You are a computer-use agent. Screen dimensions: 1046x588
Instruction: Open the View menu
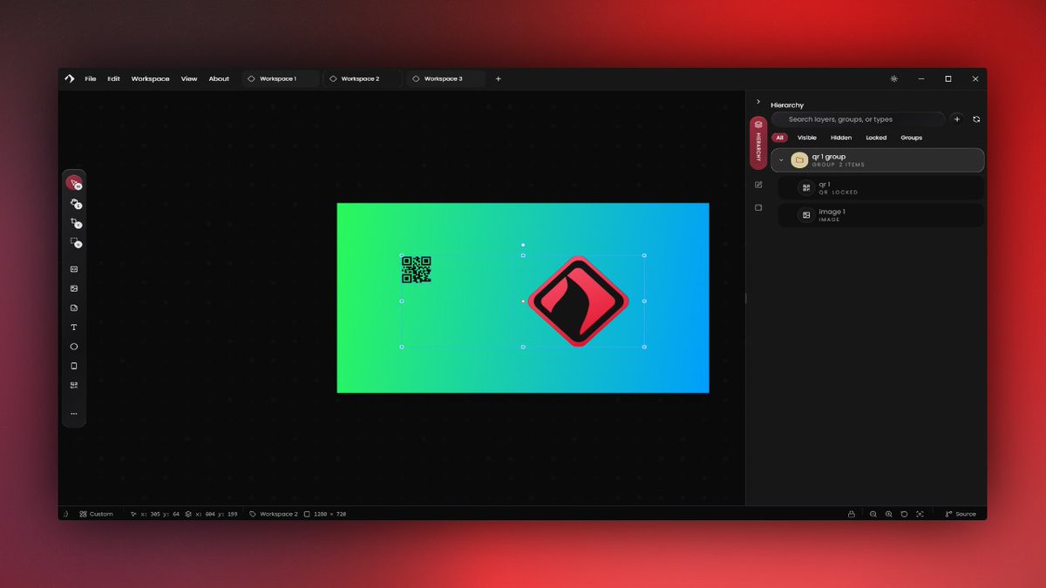coord(189,78)
